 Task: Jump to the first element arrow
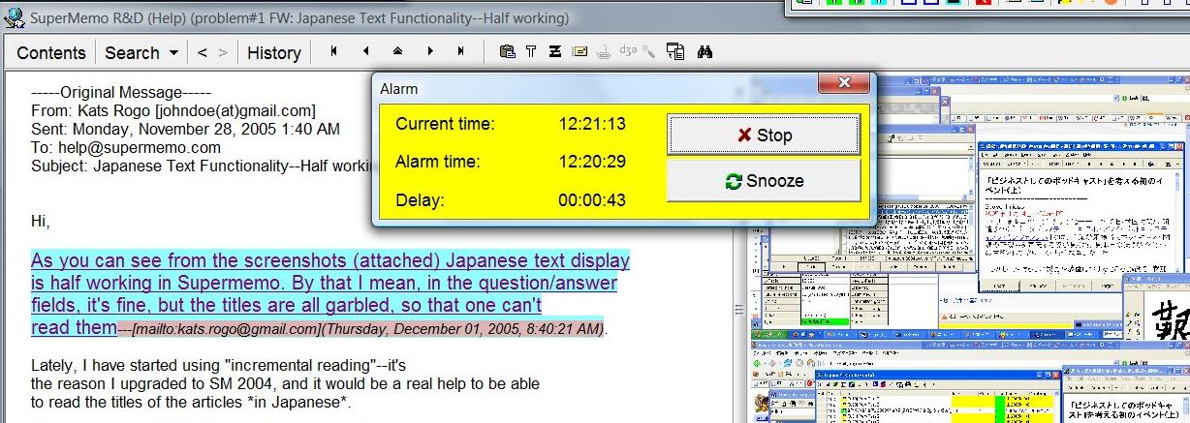(334, 52)
